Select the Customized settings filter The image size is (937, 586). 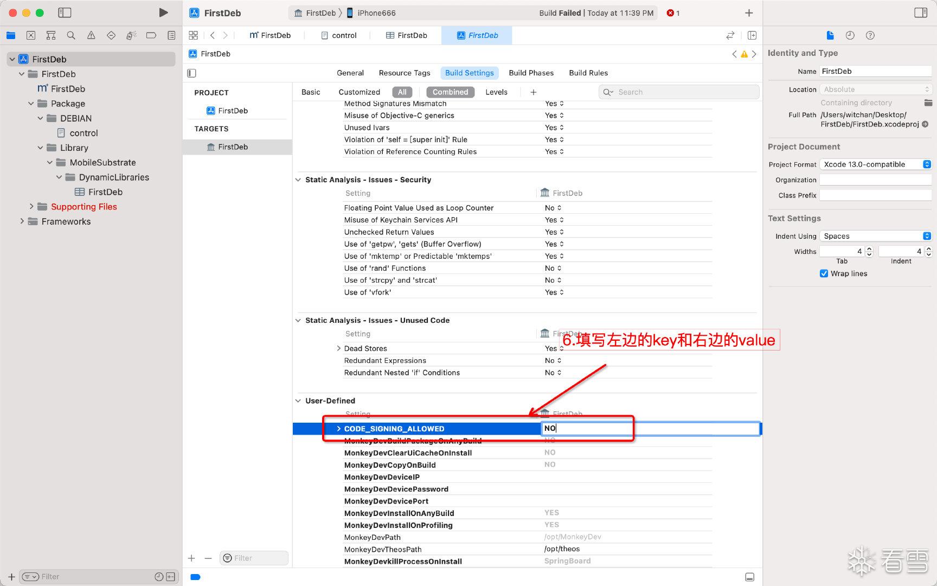tap(359, 92)
